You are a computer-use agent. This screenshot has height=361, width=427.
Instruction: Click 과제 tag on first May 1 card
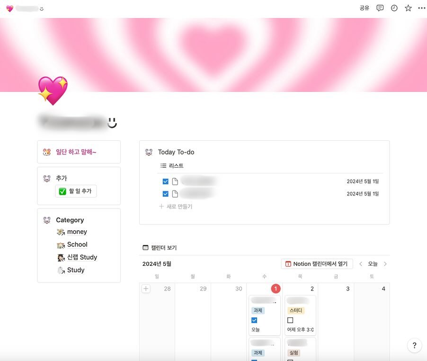click(x=258, y=310)
